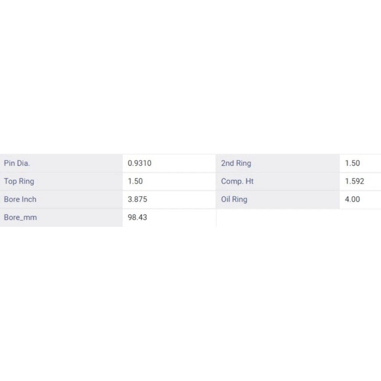Select the 0.9310 pin diameter value

(140, 163)
